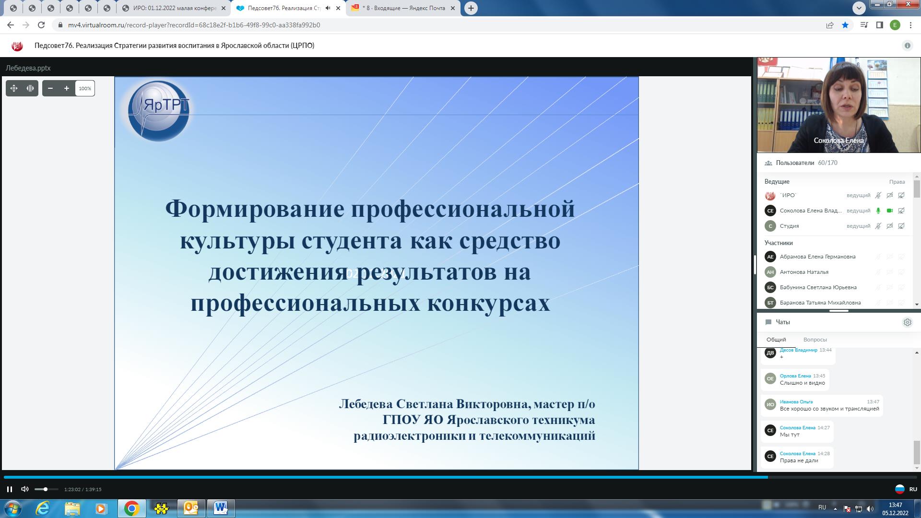Seek on the recording progress bar
This screenshot has width=921, height=518.
click(460, 477)
